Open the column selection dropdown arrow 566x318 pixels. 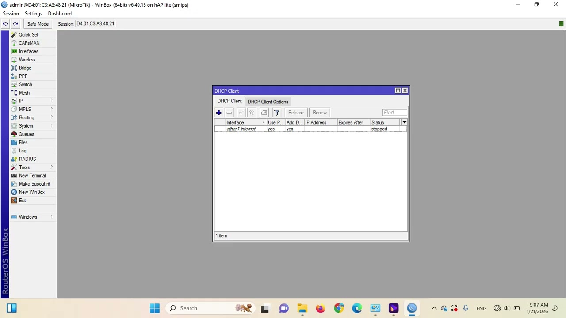404,122
